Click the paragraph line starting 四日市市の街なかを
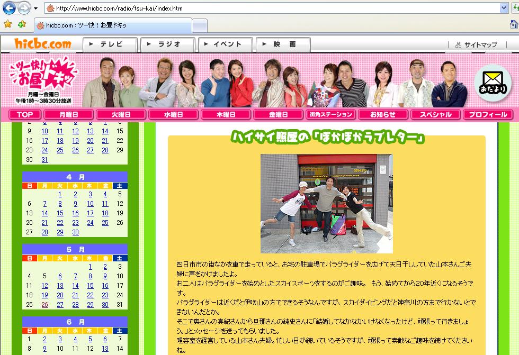The image size is (519, 355). pyautogui.click(x=324, y=265)
